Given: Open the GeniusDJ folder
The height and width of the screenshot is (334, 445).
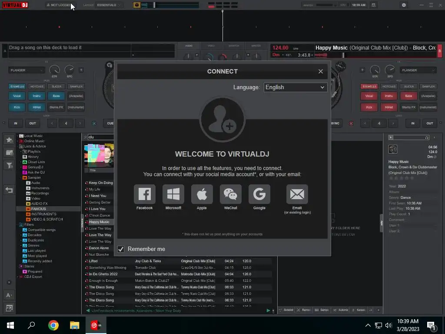Looking at the screenshot, I should (35, 167).
